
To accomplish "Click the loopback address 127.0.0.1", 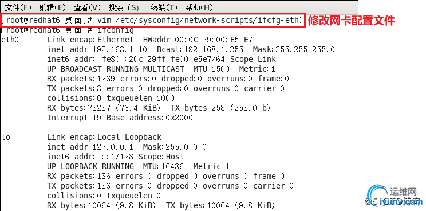I will point(113,147).
